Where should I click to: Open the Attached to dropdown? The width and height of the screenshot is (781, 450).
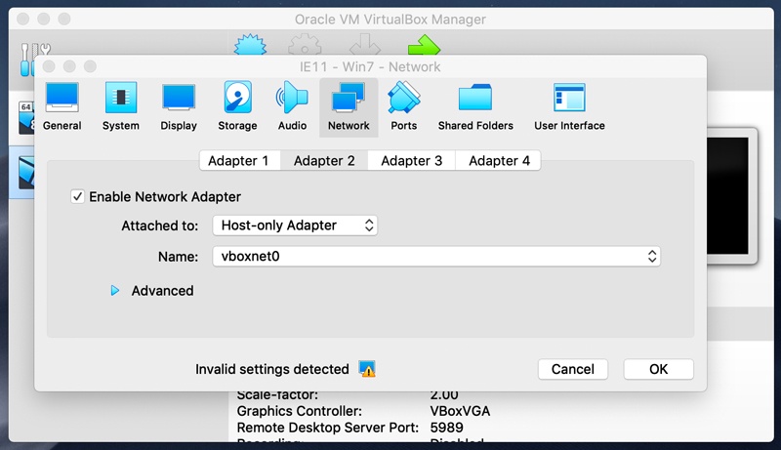coord(295,225)
